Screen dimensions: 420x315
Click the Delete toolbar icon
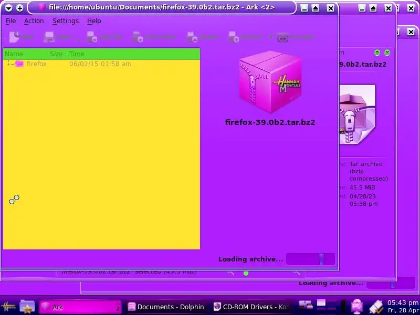click(x=192, y=37)
